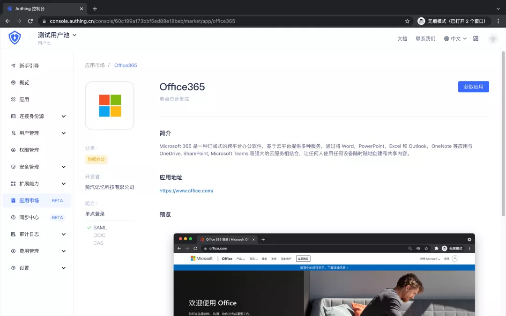The image size is (506, 316).
Task: Click the 连接身份源 icon
Action: 13,116
